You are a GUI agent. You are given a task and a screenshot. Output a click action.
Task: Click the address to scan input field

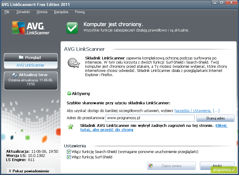click(x=150, y=118)
